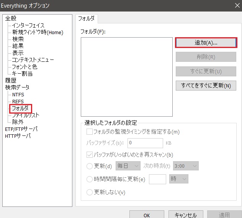Open the 毎日 frequency dropdown
The width and height of the screenshot is (242, 218).
(128, 166)
